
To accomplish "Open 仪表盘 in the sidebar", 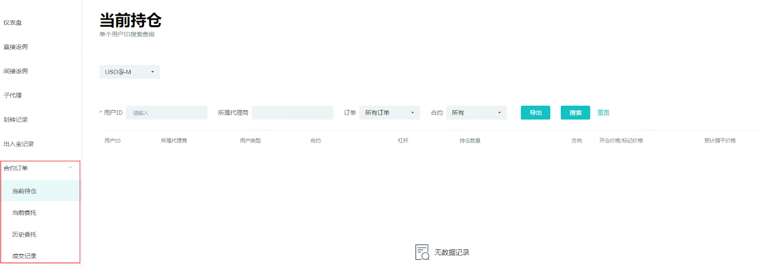I will point(13,23).
